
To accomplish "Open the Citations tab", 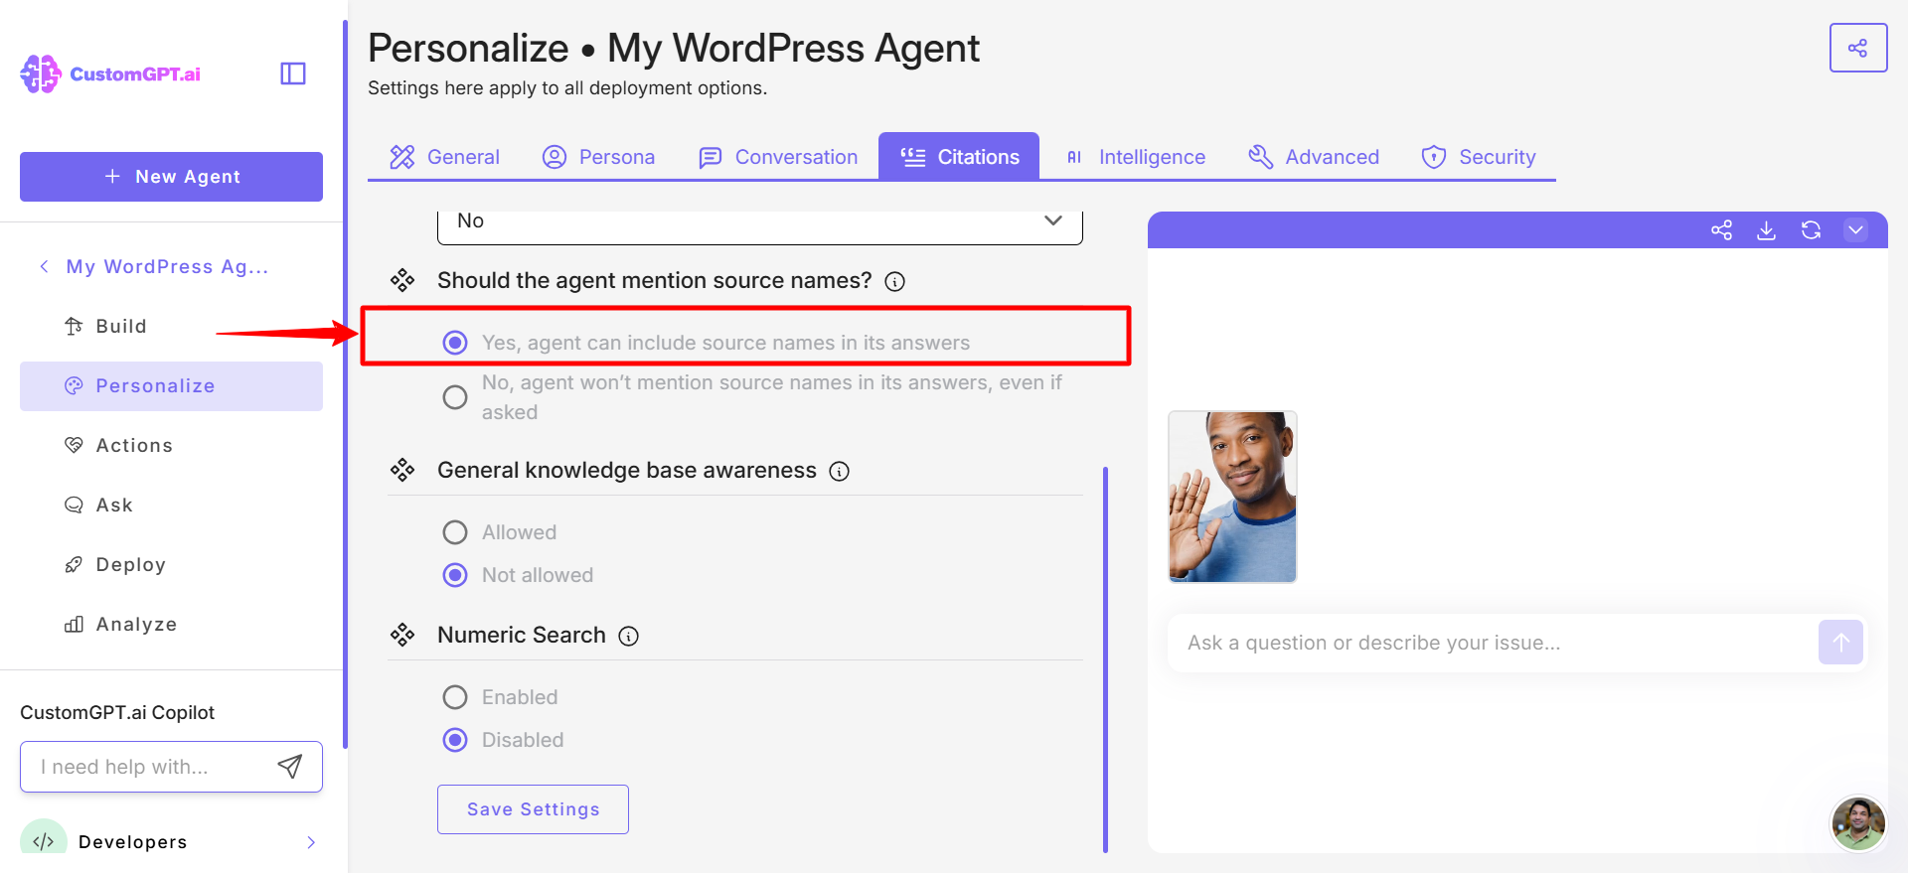I will click(959, 156).
